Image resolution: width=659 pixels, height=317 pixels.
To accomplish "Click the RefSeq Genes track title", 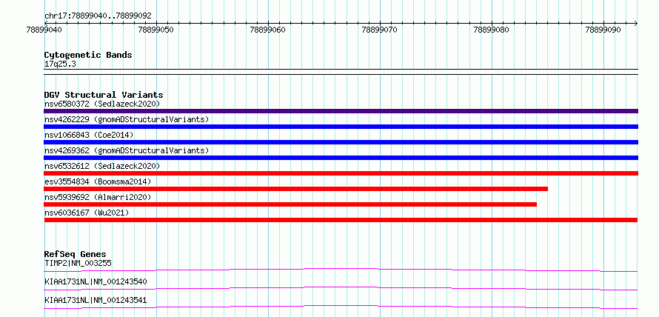I will [x=76, y=254].
